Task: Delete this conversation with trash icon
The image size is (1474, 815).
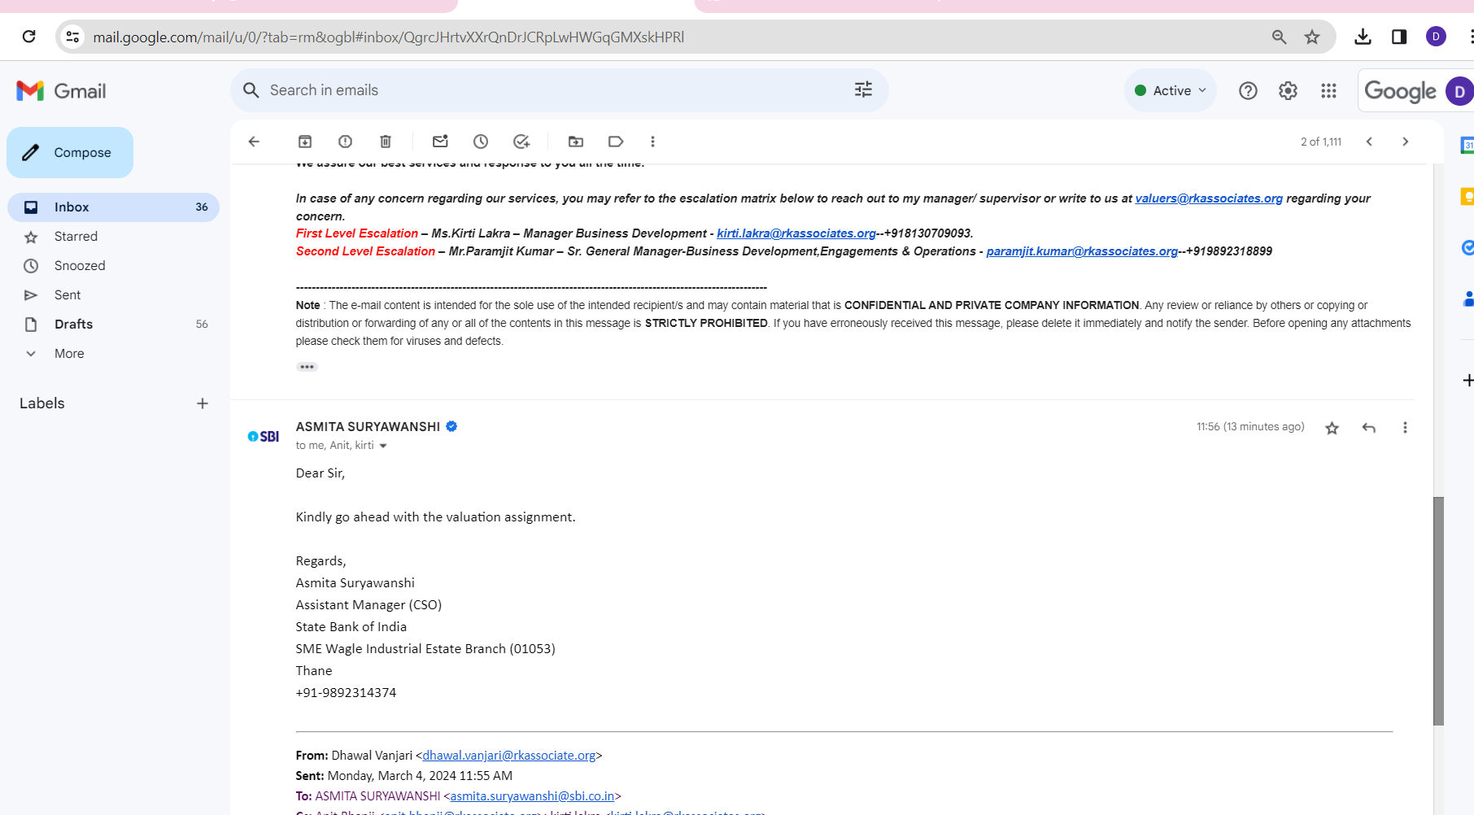Action: point(386,142)
